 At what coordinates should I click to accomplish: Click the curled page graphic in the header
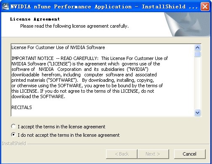pos(187,24)
